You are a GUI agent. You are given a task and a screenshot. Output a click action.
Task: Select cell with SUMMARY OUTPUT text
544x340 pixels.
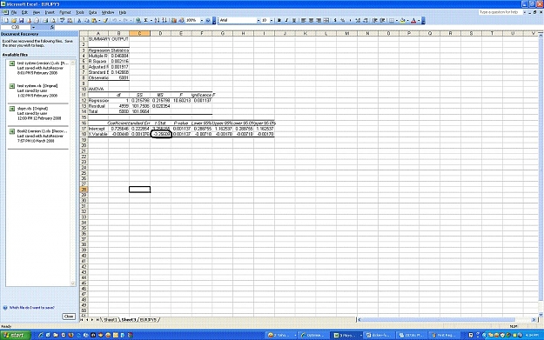click(x=98, y=39)
